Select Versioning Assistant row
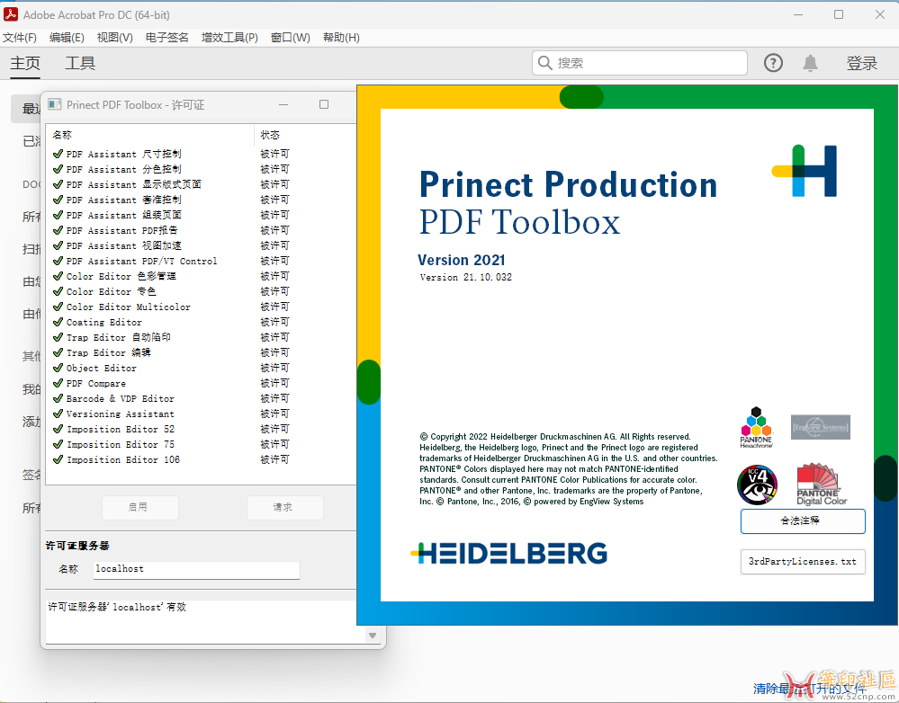899x703 pixels. tap(202, 414)
